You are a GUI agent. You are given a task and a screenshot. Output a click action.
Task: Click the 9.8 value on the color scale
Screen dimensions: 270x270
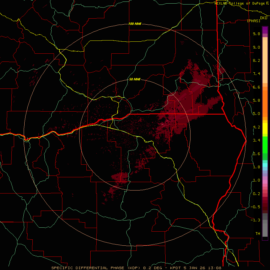click(x=256, y=34)
